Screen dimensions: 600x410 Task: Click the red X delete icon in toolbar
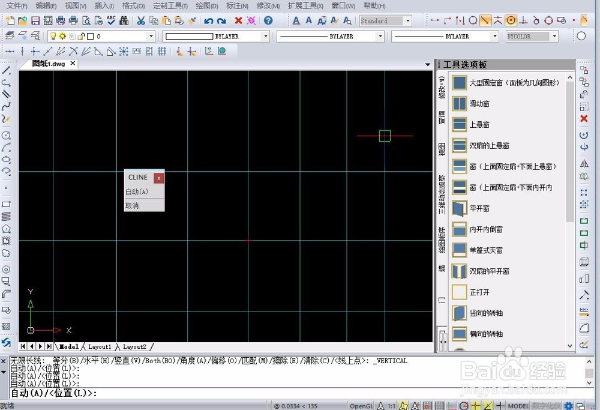(238, 20)
